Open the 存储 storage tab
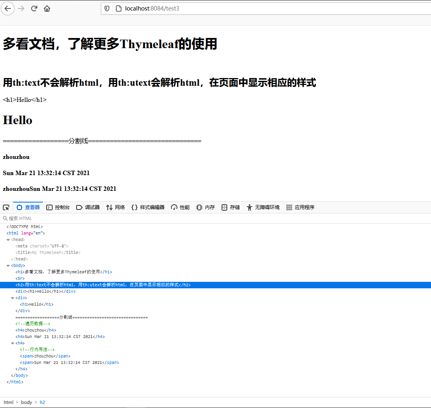The image size is (431, 408). tap(230, 207)
